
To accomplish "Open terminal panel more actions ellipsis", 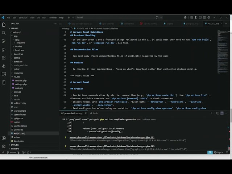I will click(x=226, y=113).
